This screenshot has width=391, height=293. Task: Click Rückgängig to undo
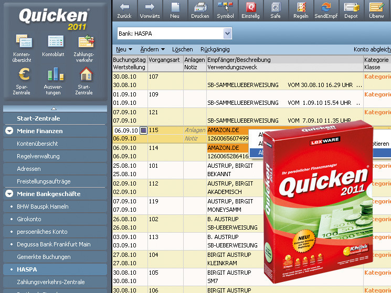pyautogui.click(x=215, y=49)
